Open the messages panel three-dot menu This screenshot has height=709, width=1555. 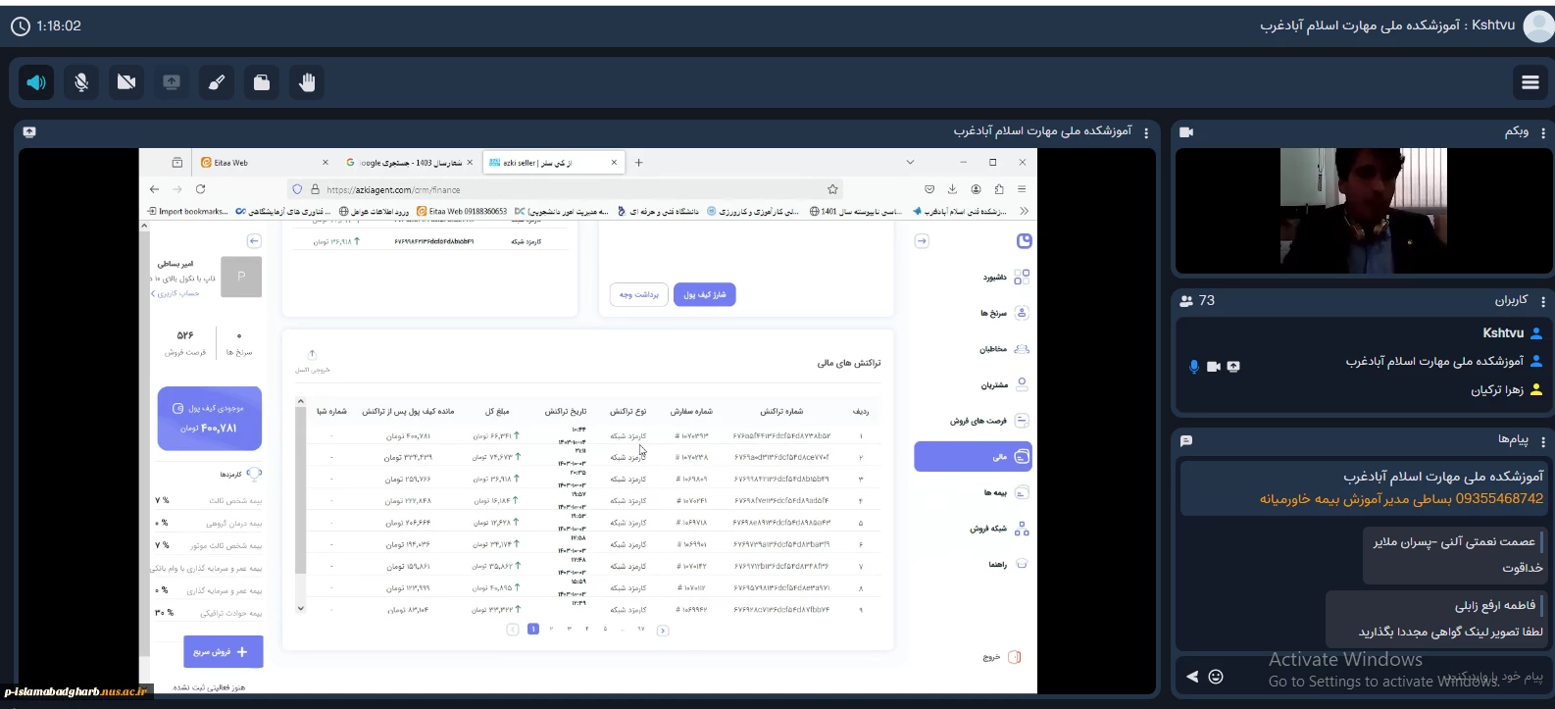1543,441
